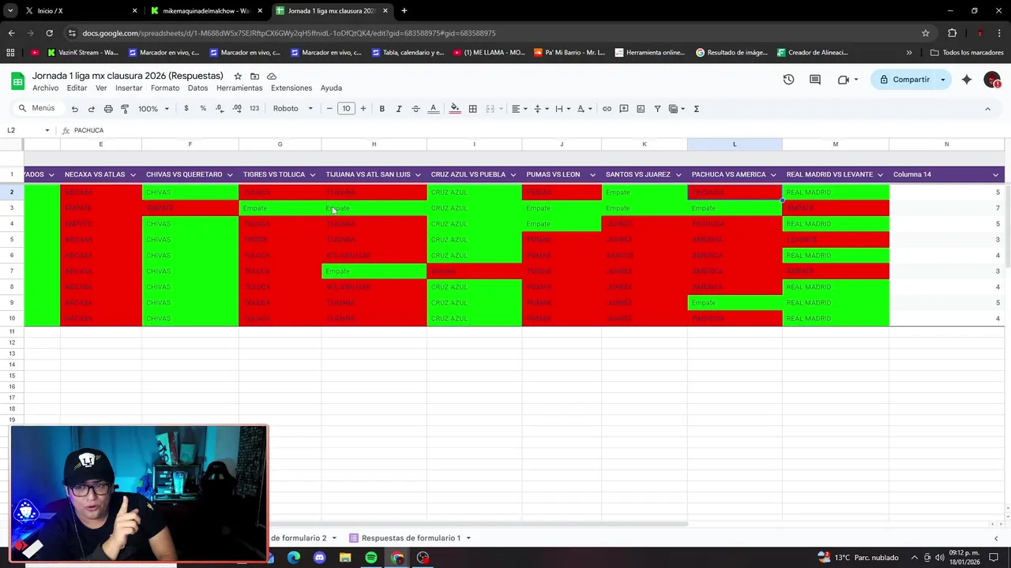This screenshot has height=568, width=1011.
Task: Decrease decimal places
Action: click(x=220, y=109)
